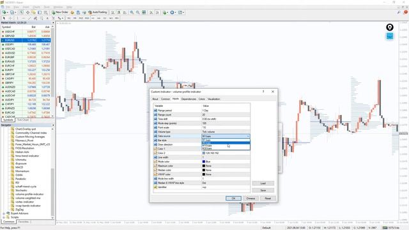Open the Periods clock toolbar icon
This screenshot has height=230, width=409.
(172, 12)
